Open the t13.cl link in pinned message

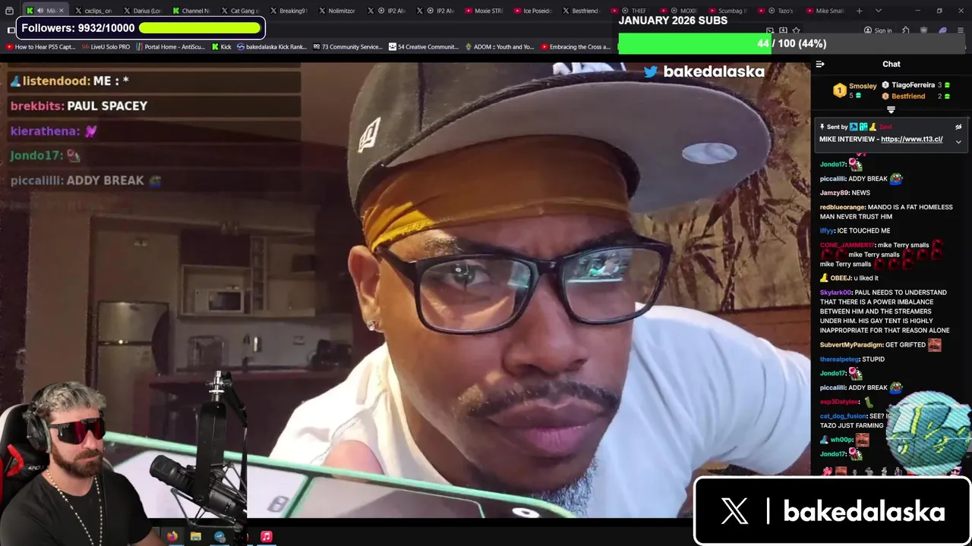911,140
